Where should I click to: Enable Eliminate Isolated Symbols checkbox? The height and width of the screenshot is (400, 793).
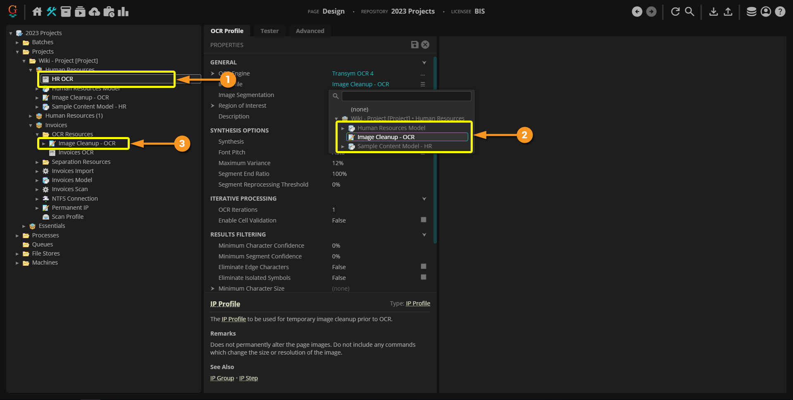(x=423, y=277)
